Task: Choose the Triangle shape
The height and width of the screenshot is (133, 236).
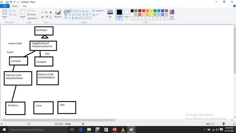Action: tap(87, 11)
